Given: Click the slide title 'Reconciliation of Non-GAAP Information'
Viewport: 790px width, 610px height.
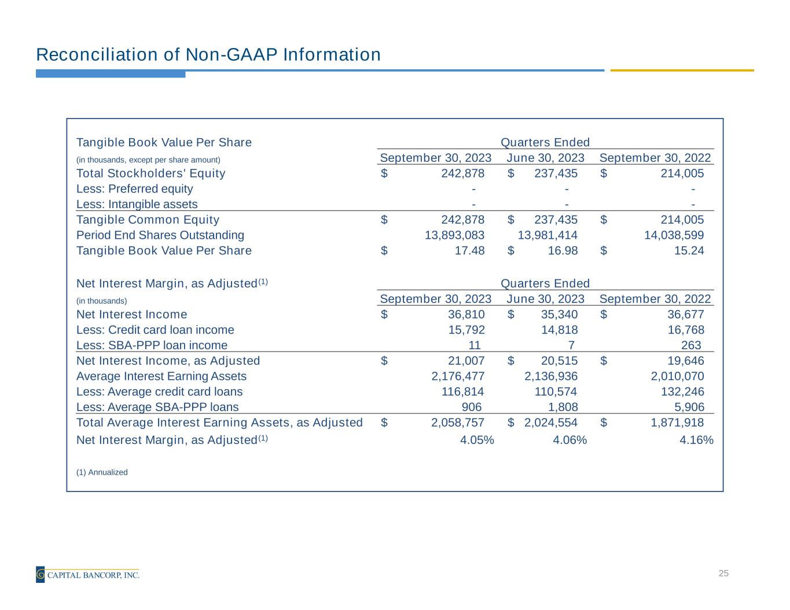Looking at the screenshot, I should [x=208, y=54].
